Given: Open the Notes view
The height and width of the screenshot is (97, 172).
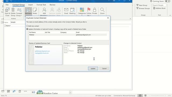Looking at the screenshot, I should click(35, 11).
